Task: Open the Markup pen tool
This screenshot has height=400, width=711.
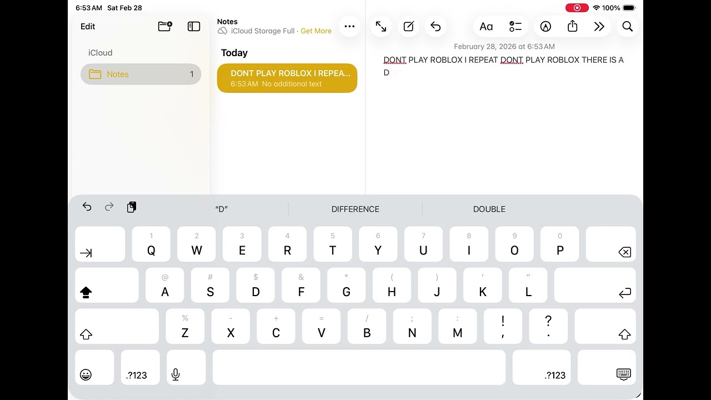Action: pyautogui.click(x=545, y=26)
